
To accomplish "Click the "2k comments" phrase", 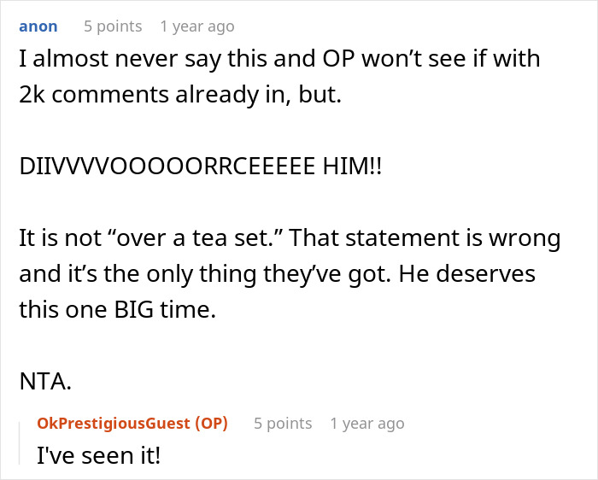I will point(99,94).
